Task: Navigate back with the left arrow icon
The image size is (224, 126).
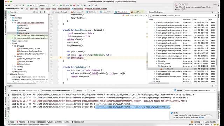Action: point(17,5)
